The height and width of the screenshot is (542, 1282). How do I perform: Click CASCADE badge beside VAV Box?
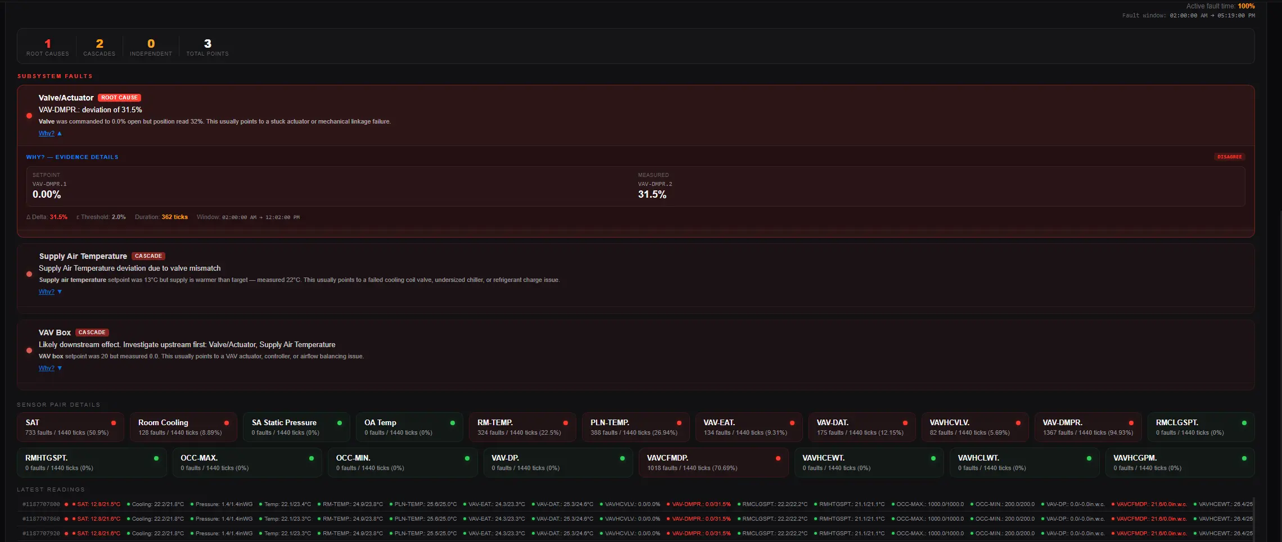click(92, 333)
